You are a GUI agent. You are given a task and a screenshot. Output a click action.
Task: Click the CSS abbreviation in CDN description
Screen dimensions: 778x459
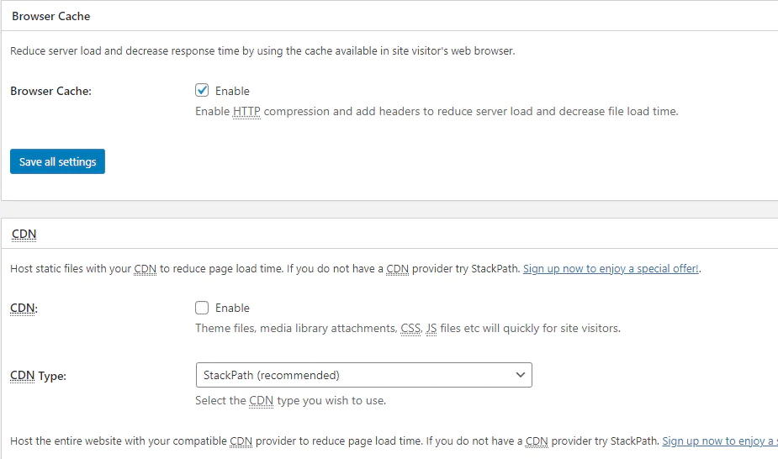(410, 328)
